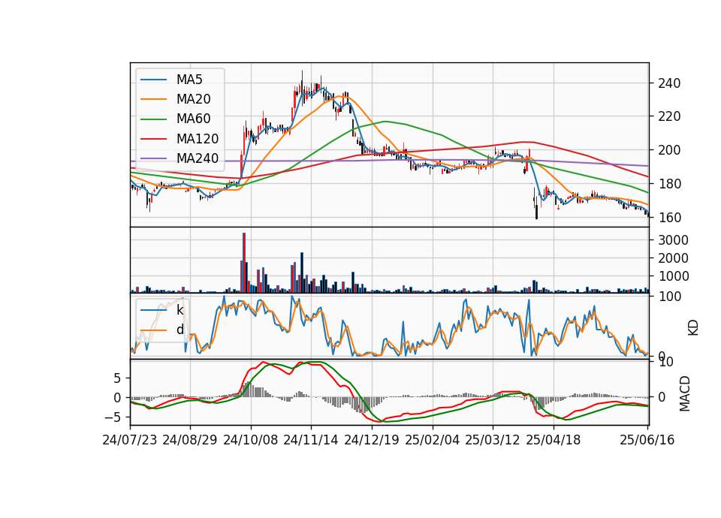Click the MA60 legend entry
The image size is (721, 518).
pos(176,119)
